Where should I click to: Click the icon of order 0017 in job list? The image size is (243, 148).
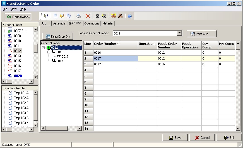pos(10,71)
